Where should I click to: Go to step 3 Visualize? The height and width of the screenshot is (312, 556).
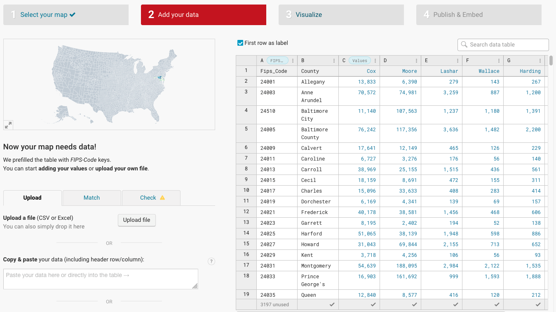[341, 14]
